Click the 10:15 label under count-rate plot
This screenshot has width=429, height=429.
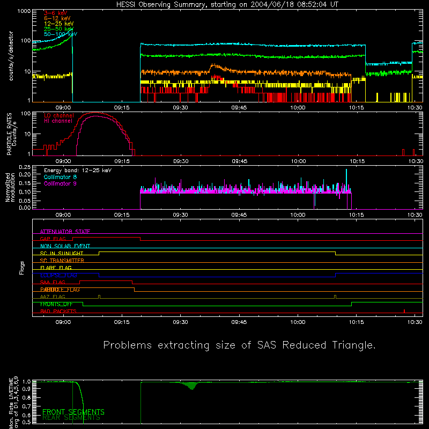[x=356, y=108]
